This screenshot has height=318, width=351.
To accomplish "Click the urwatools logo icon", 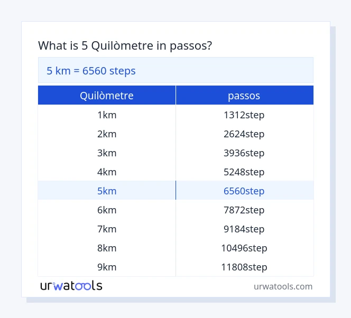I will click(x=71, y=286).
